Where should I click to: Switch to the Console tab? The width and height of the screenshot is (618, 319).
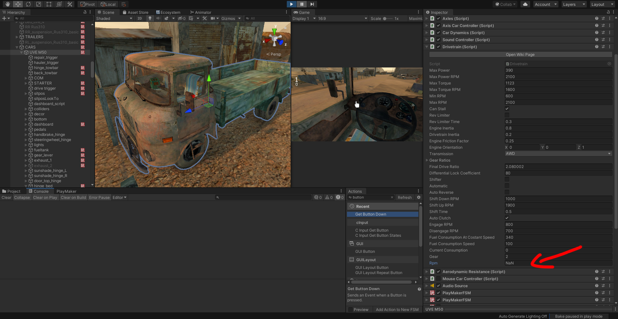(38, 191)
